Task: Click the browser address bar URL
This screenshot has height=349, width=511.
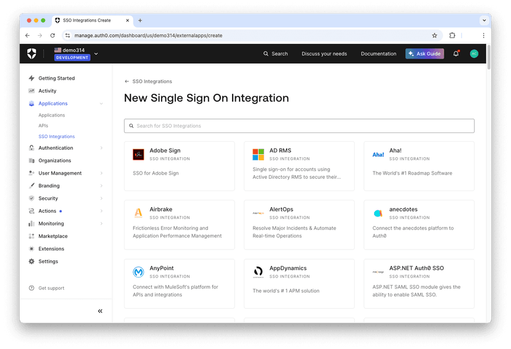Action: point(148,36)
